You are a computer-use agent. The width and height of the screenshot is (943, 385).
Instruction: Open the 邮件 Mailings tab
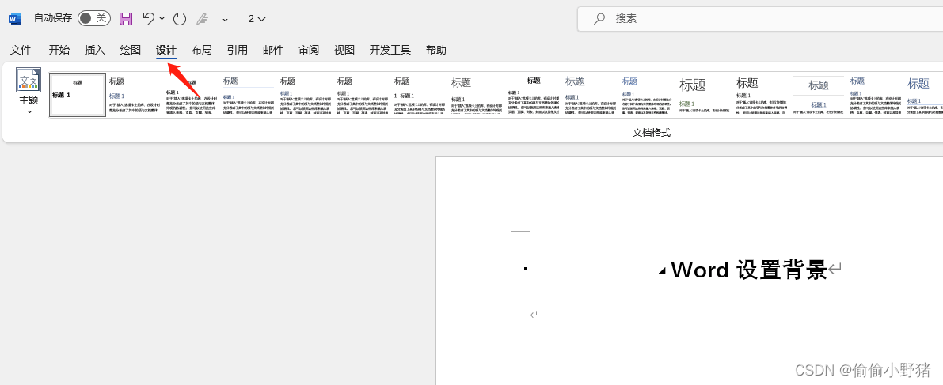tap(273, 50)
